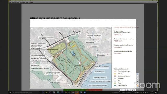Screen dimensions: 167x94
Task: Click the red stop screen sharing button
Action: 96,90
